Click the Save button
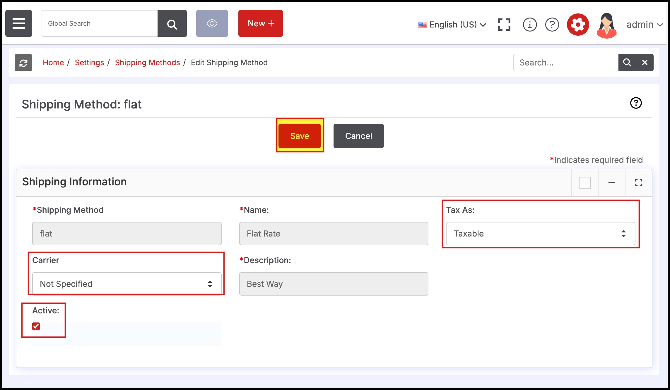Screen dimensions: 670x390 coord(300,136)
